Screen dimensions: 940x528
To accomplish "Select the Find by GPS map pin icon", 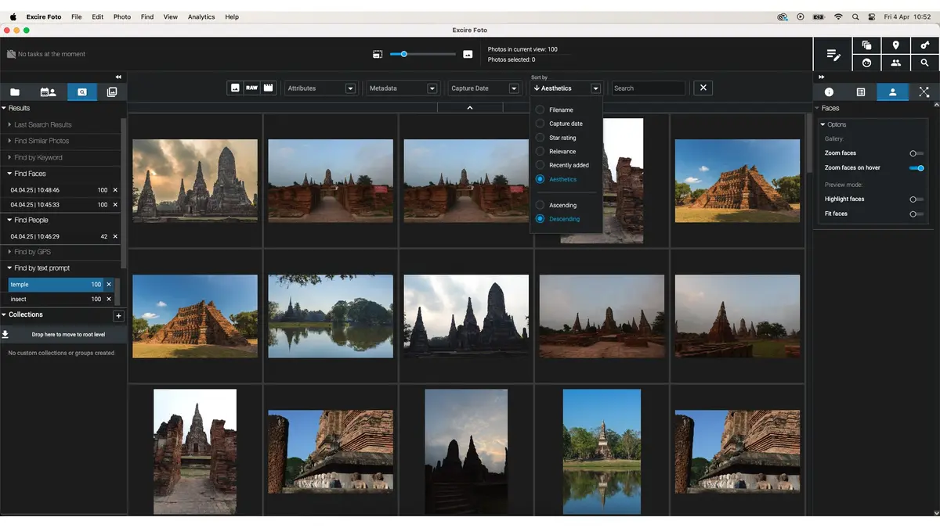I will [896, 45].
